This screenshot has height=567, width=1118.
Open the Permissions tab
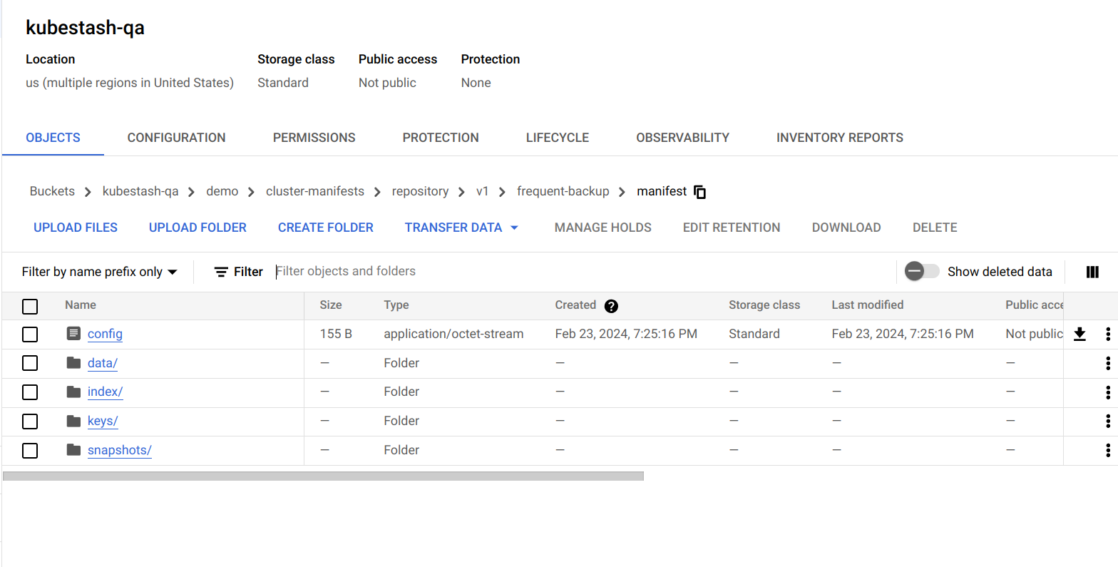click(x=314, y=138)
